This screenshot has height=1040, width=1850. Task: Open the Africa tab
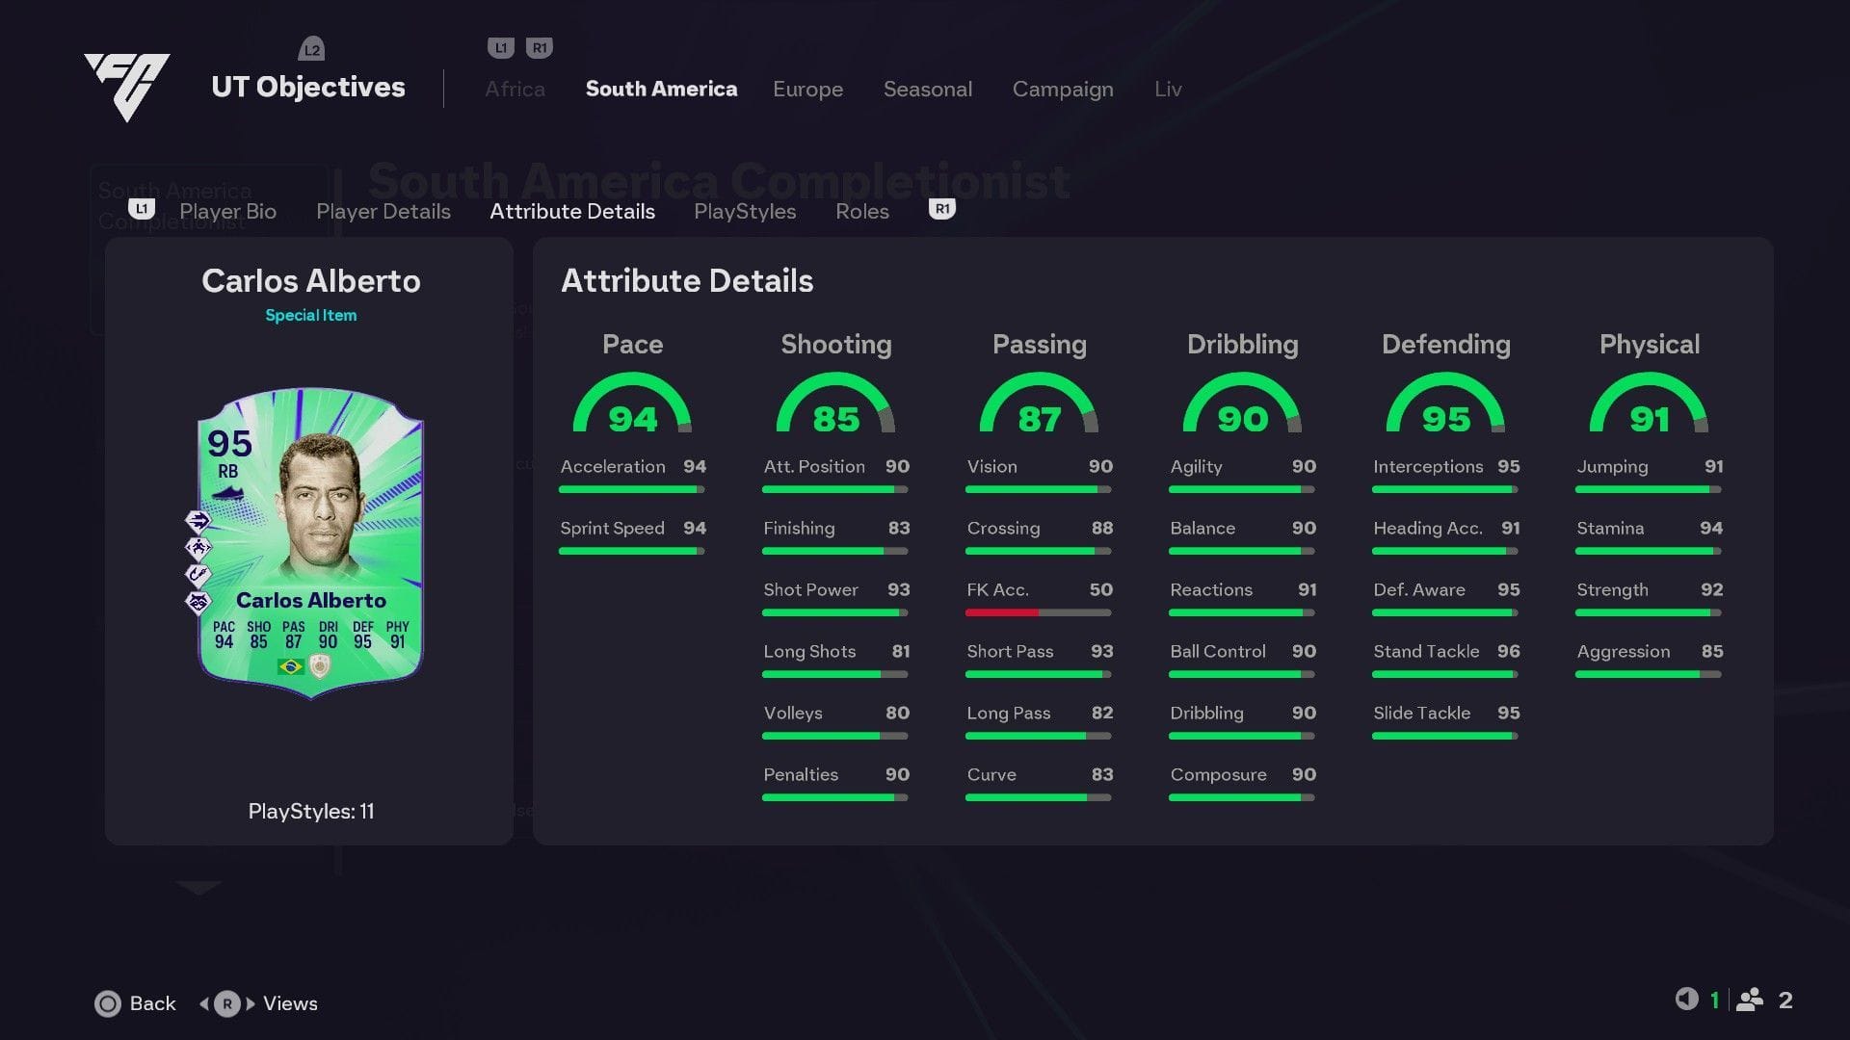[515, 89]
